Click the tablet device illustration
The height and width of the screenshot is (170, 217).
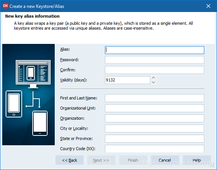(x=14, y=104)
